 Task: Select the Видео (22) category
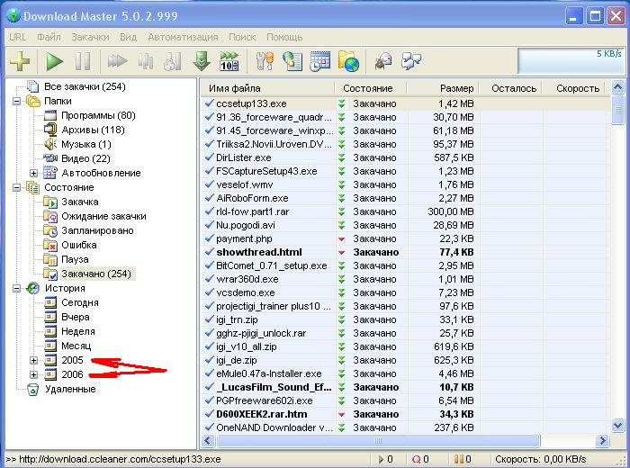(85, 159)
